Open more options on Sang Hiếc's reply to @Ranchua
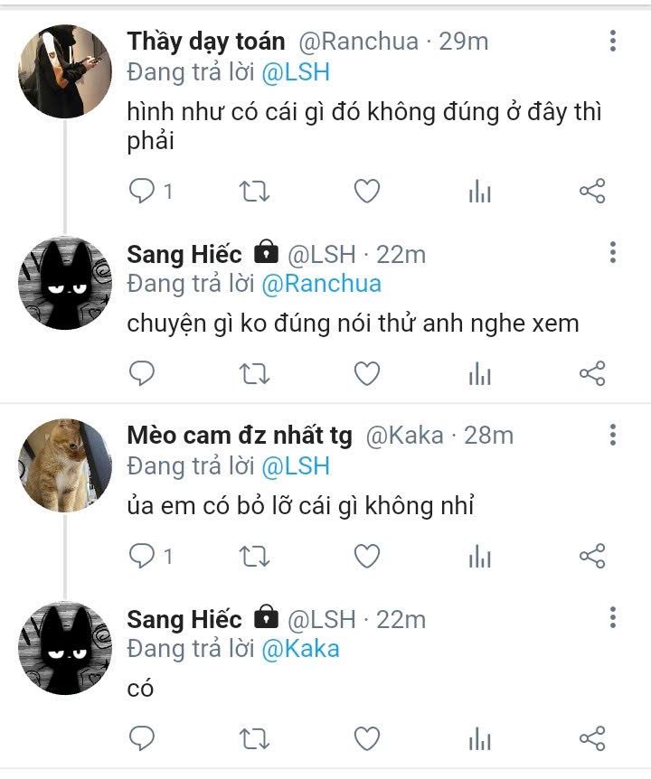This screenshot has width=651, height=779. 613,252
